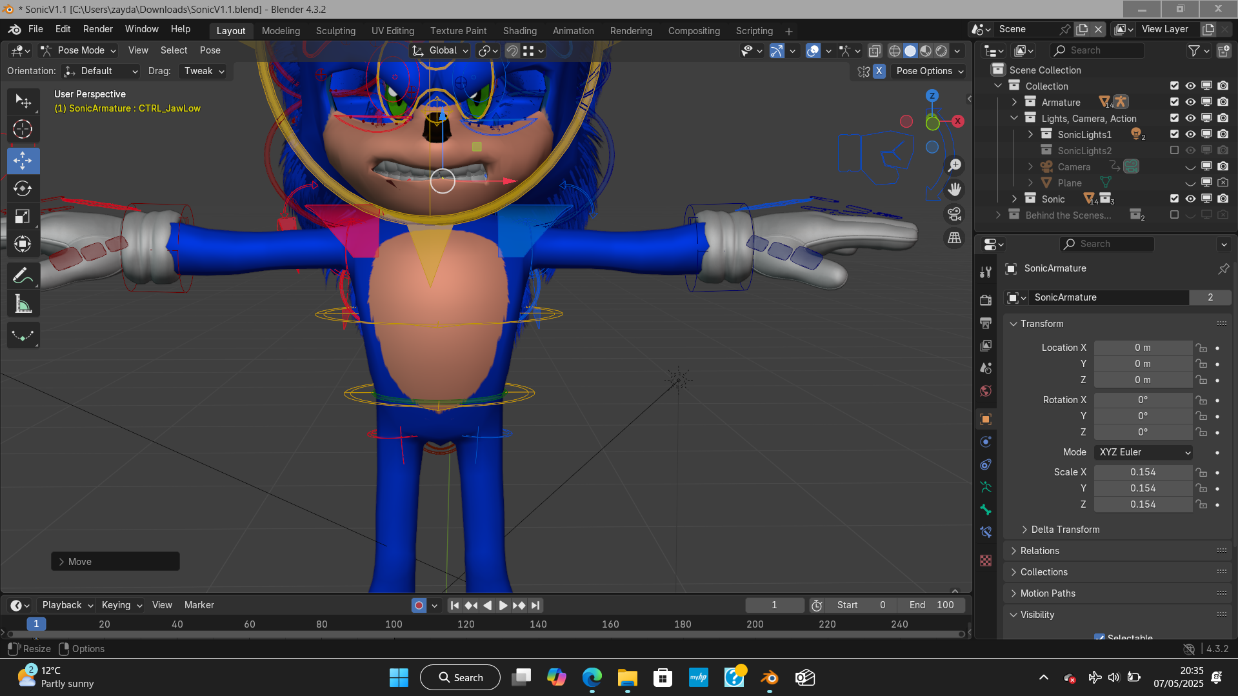The width and height of the screenshot is (1238, 696).
Task: Open the Pose Mode dropdown
Action: point(77,50)
